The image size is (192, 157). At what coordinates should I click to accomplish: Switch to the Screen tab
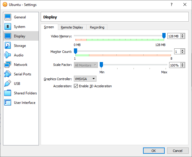point(49,27)
